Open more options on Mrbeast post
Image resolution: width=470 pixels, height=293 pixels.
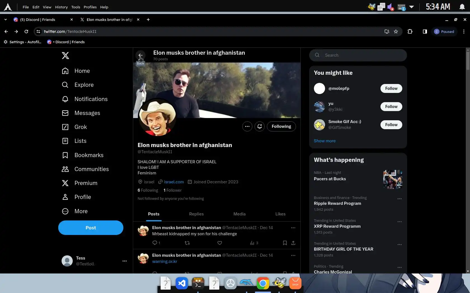coord(293,228)
